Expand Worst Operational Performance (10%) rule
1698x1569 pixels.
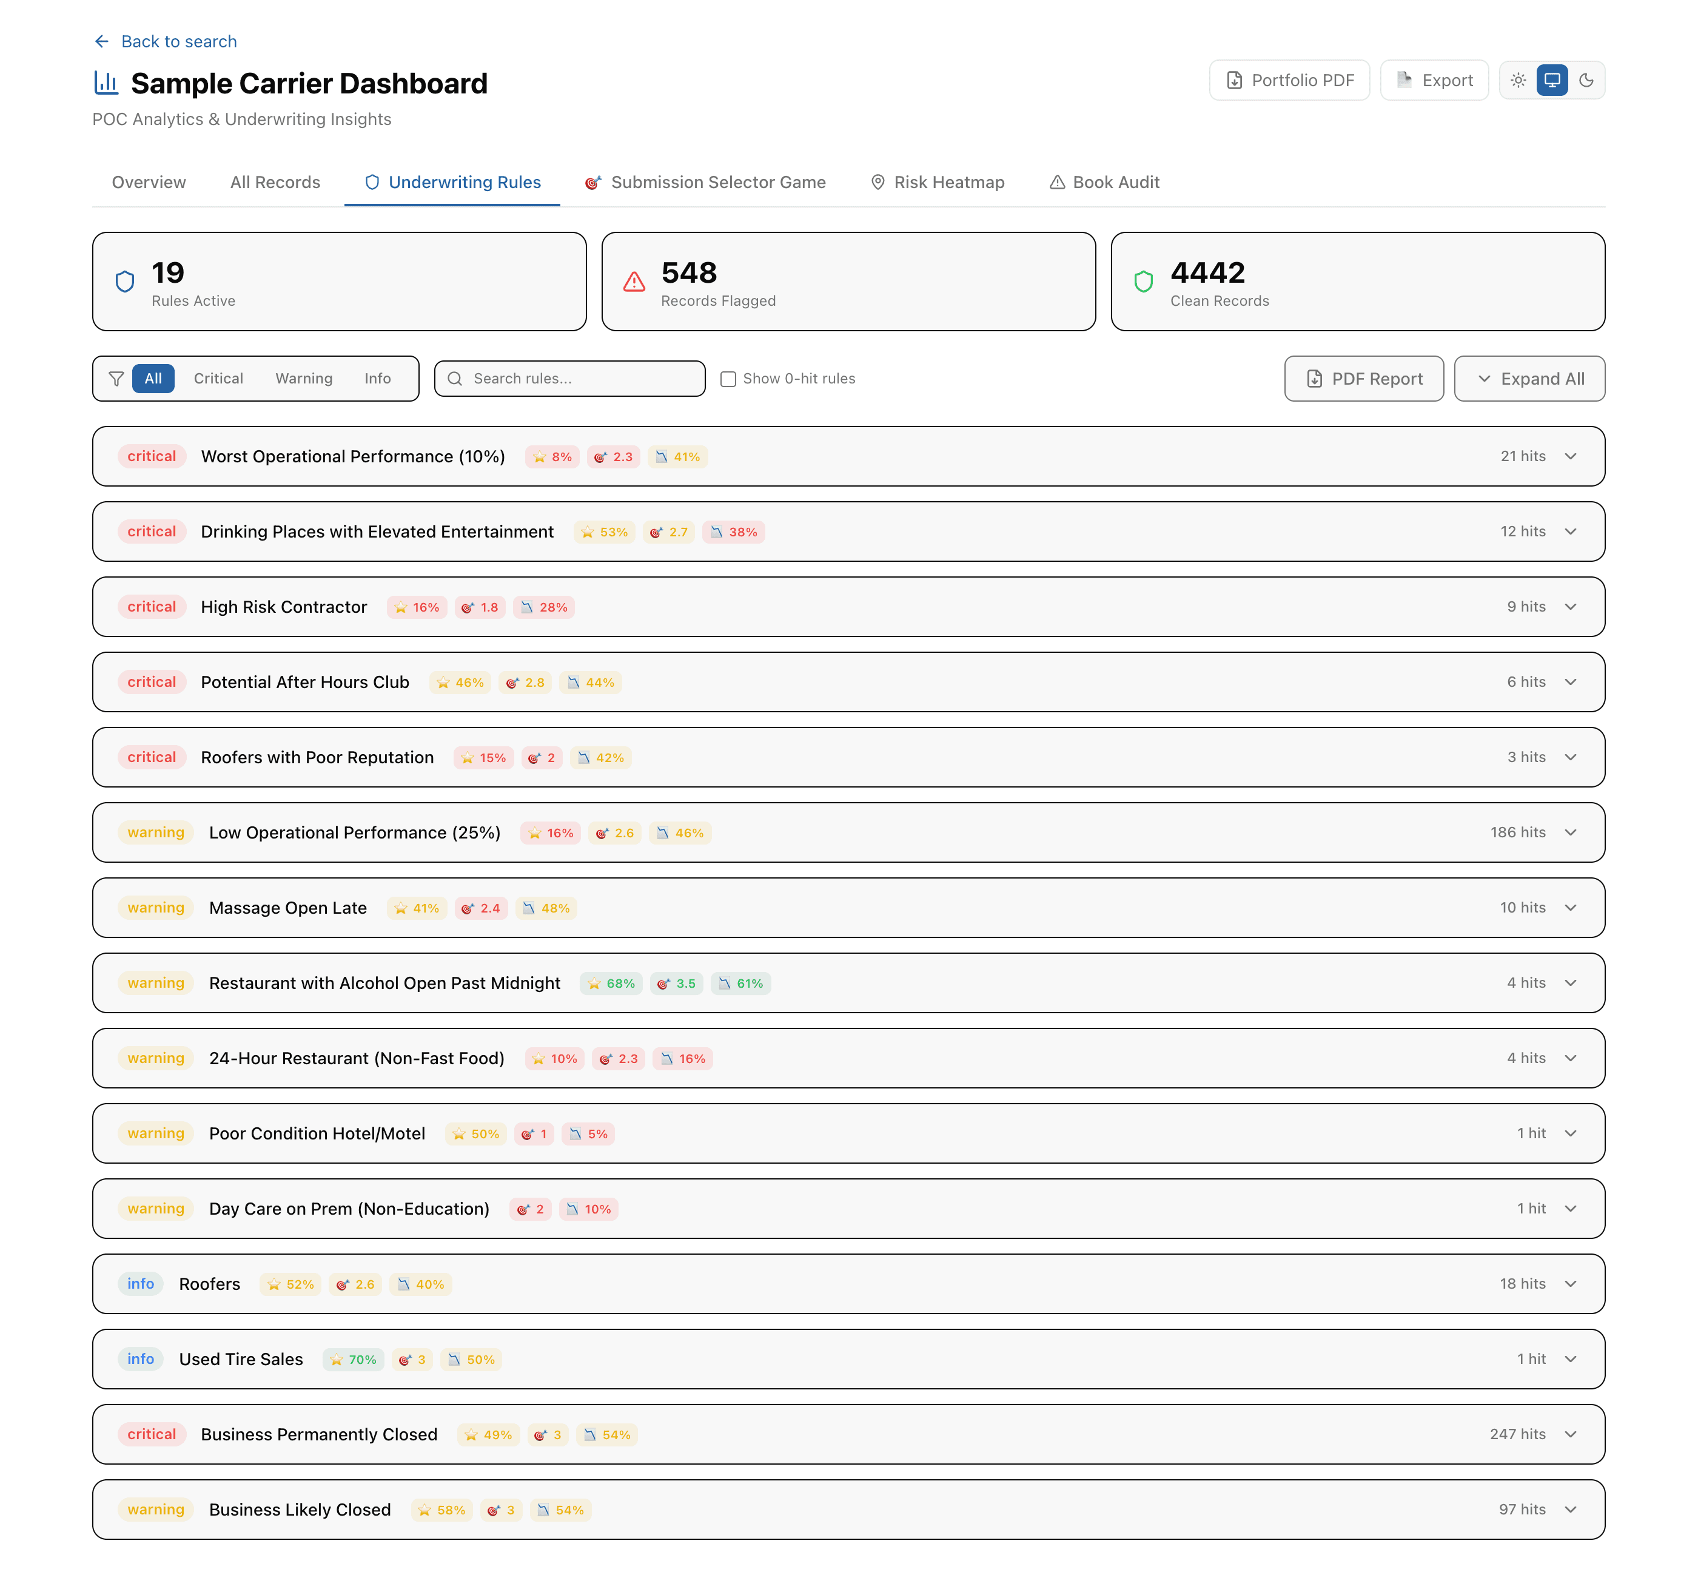[848, 457]
